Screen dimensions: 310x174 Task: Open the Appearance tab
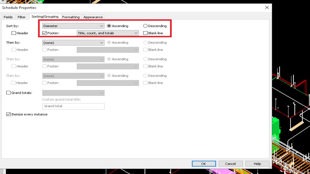[x=93, y=17]
